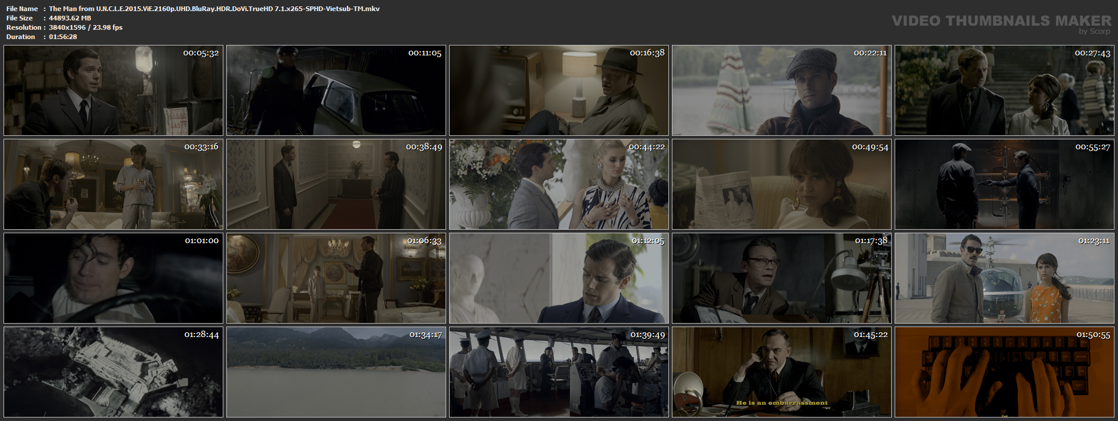Open the frame stamped 01:06:33
The image size is (1118, 421).
[x=336, y=278]
